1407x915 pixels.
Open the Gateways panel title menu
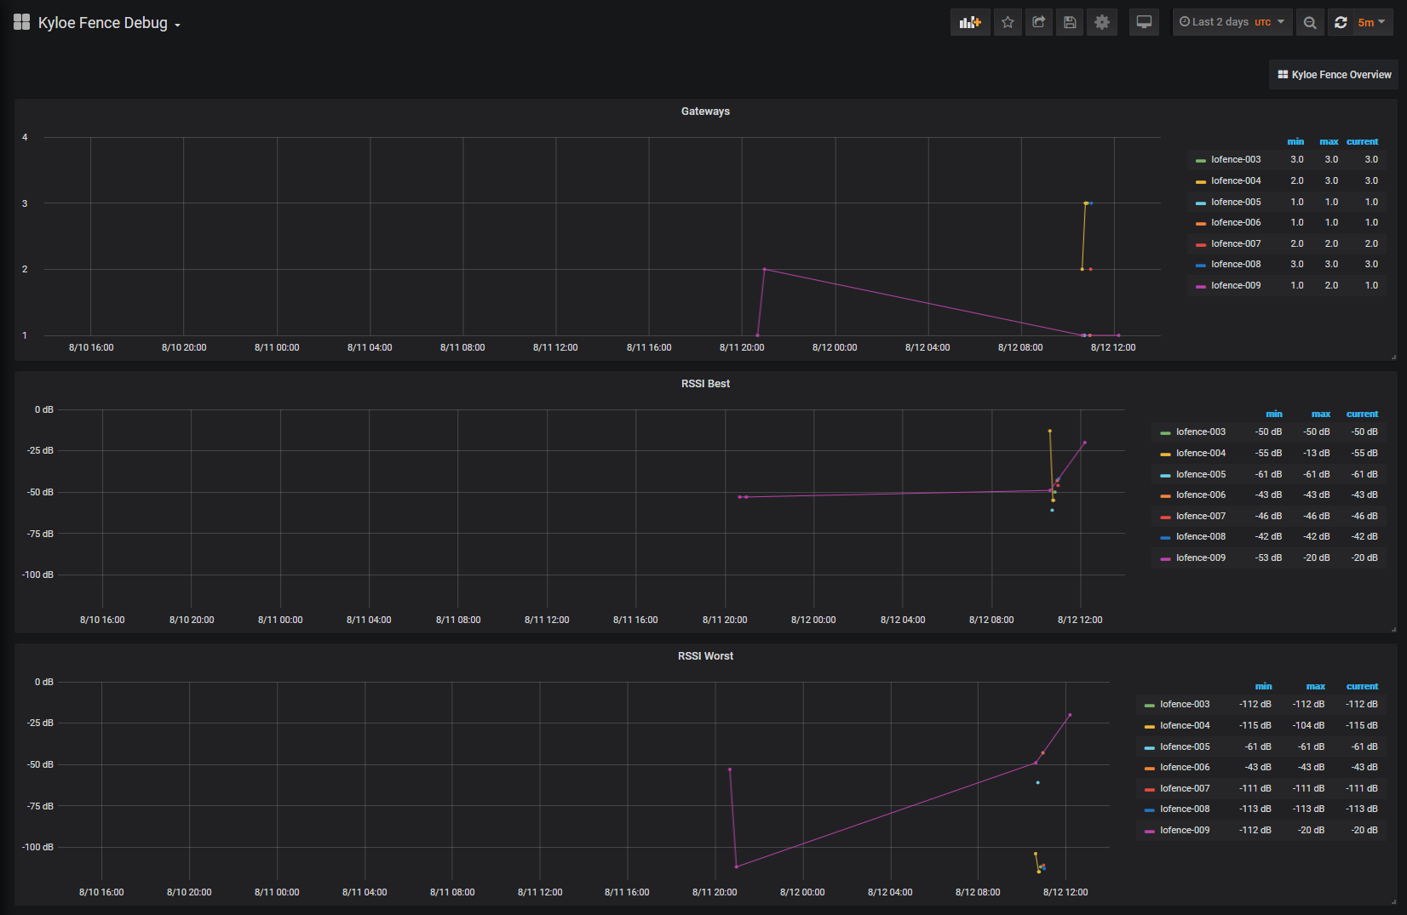point(705,112)
